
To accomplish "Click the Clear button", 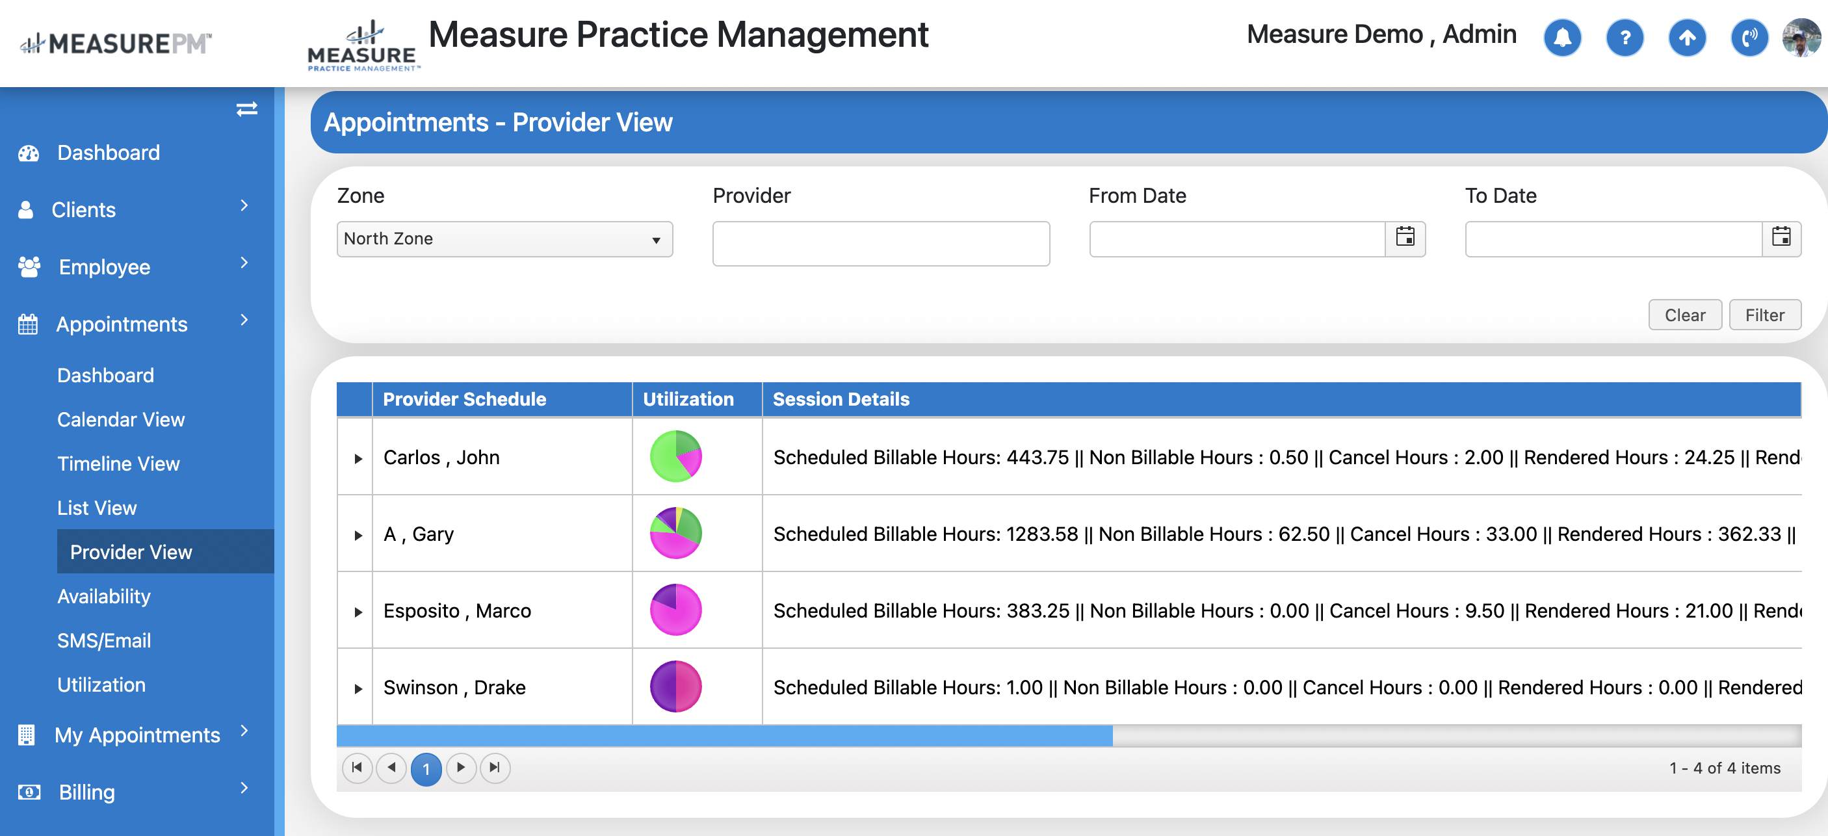I will pyautogui.click(x=1684, y=315).
